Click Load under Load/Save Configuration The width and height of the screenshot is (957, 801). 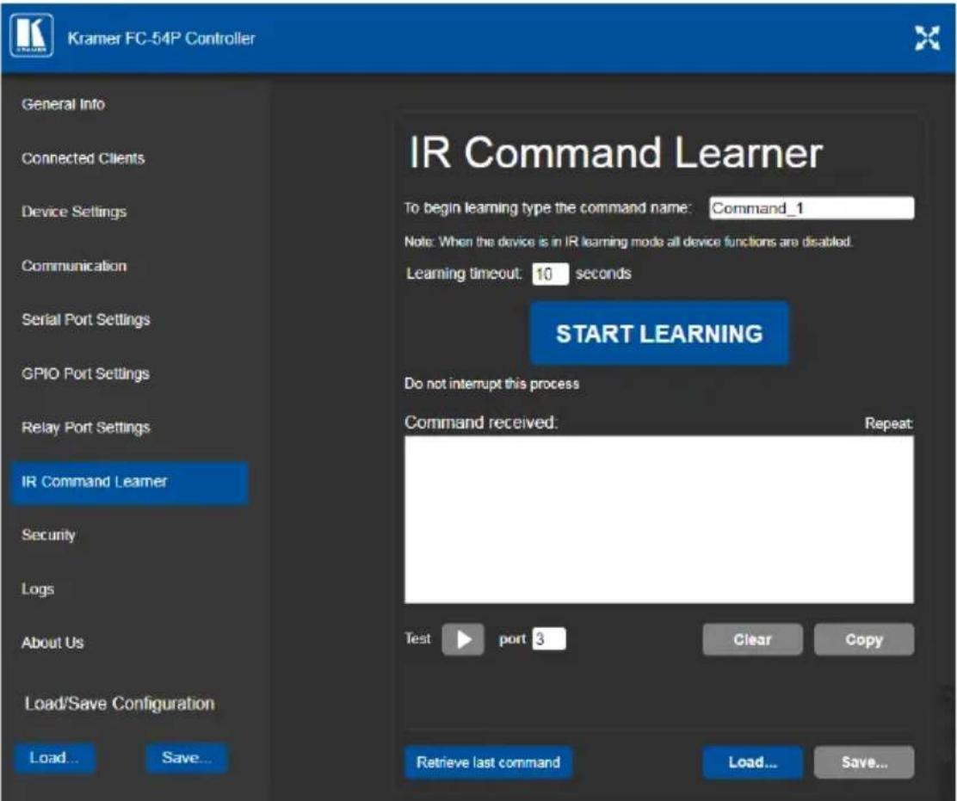click(x=55, y=758)
